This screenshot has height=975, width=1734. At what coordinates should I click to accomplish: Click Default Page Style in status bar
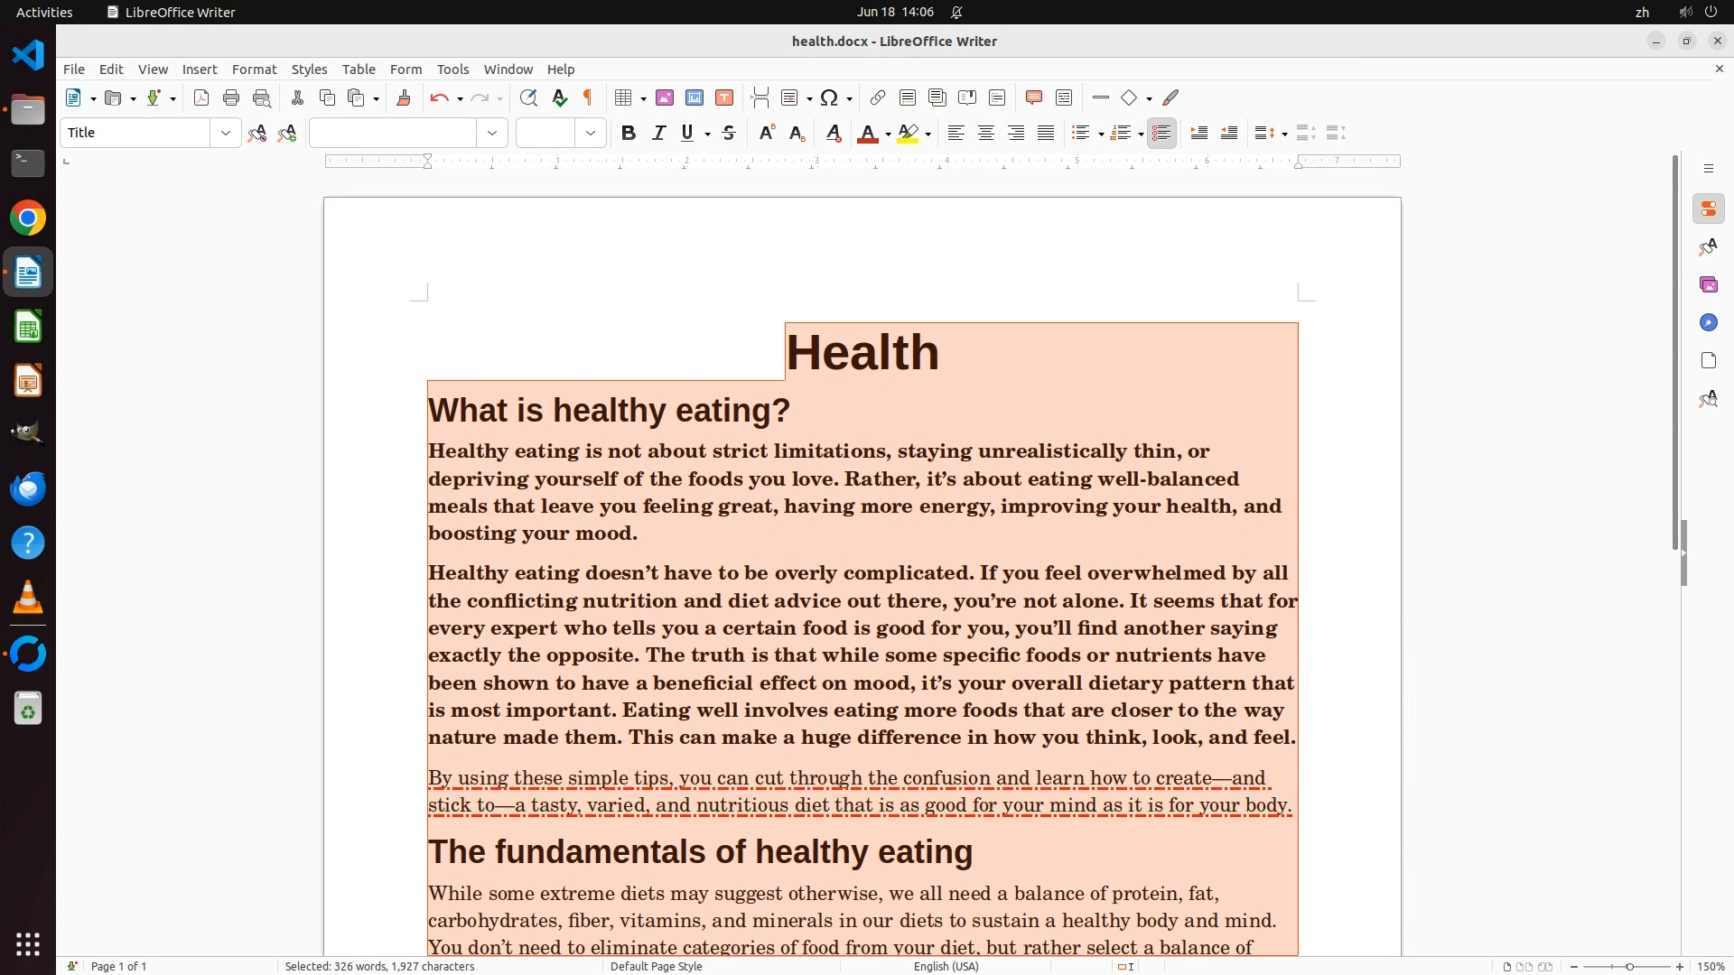[x=656, y=967]
